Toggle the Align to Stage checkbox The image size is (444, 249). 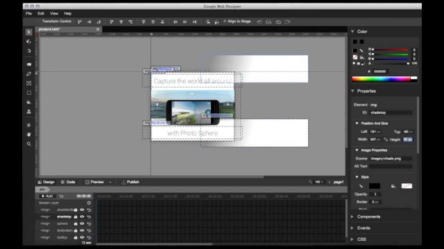point(225,21)
